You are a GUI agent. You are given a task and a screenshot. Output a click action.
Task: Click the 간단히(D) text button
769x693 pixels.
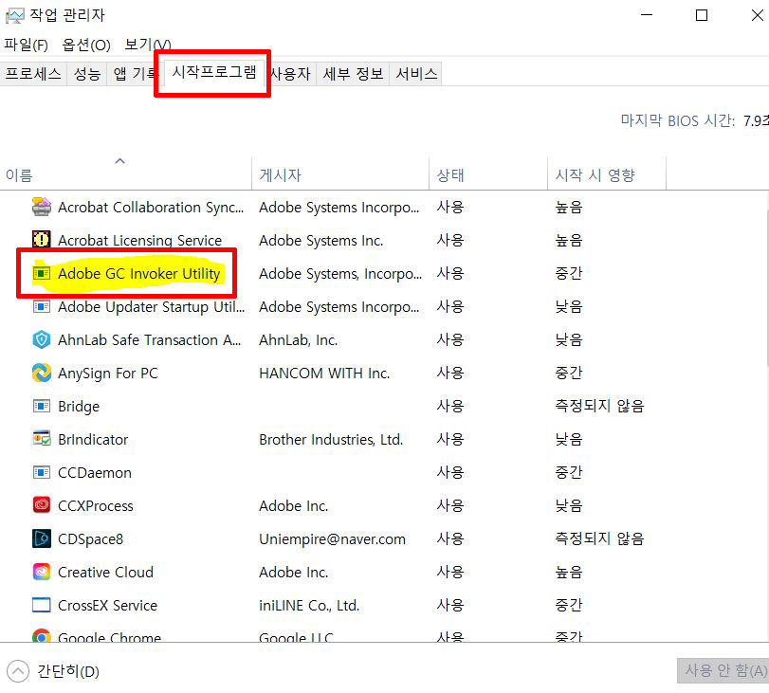(x=68, y=671)
